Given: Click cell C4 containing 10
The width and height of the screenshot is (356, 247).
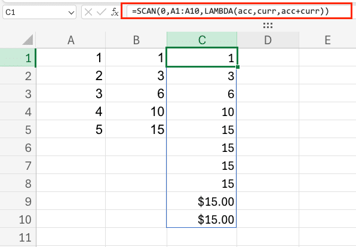Looking at the screenshot, I should [202, 111].
